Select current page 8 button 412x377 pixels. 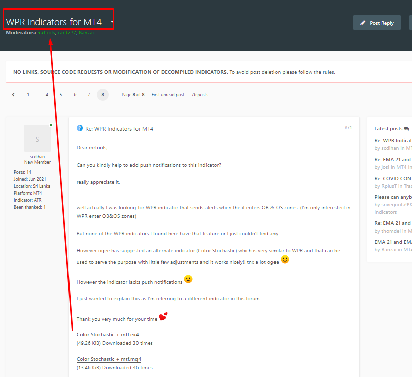[x=103, y=95]
